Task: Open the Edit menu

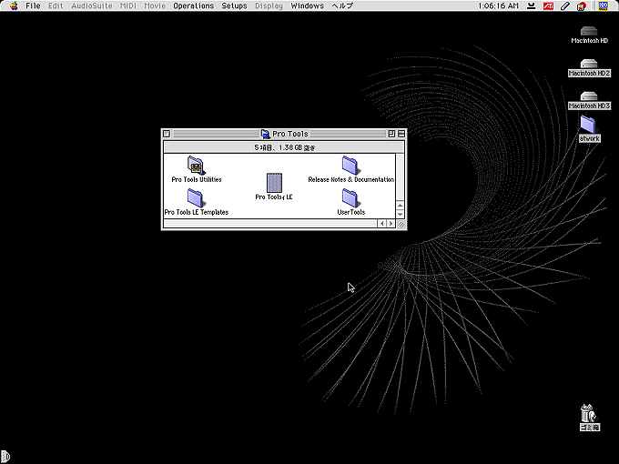Action: (x=56, y=5)
